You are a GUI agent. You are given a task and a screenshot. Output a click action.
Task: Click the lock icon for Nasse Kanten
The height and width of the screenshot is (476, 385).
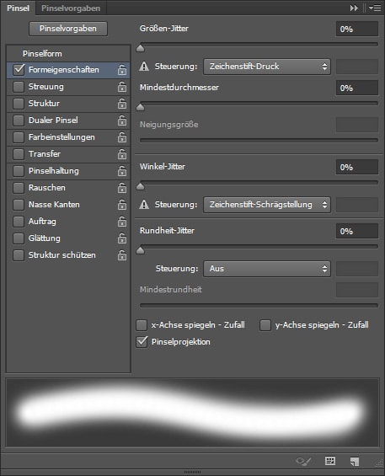click(122, 205)
